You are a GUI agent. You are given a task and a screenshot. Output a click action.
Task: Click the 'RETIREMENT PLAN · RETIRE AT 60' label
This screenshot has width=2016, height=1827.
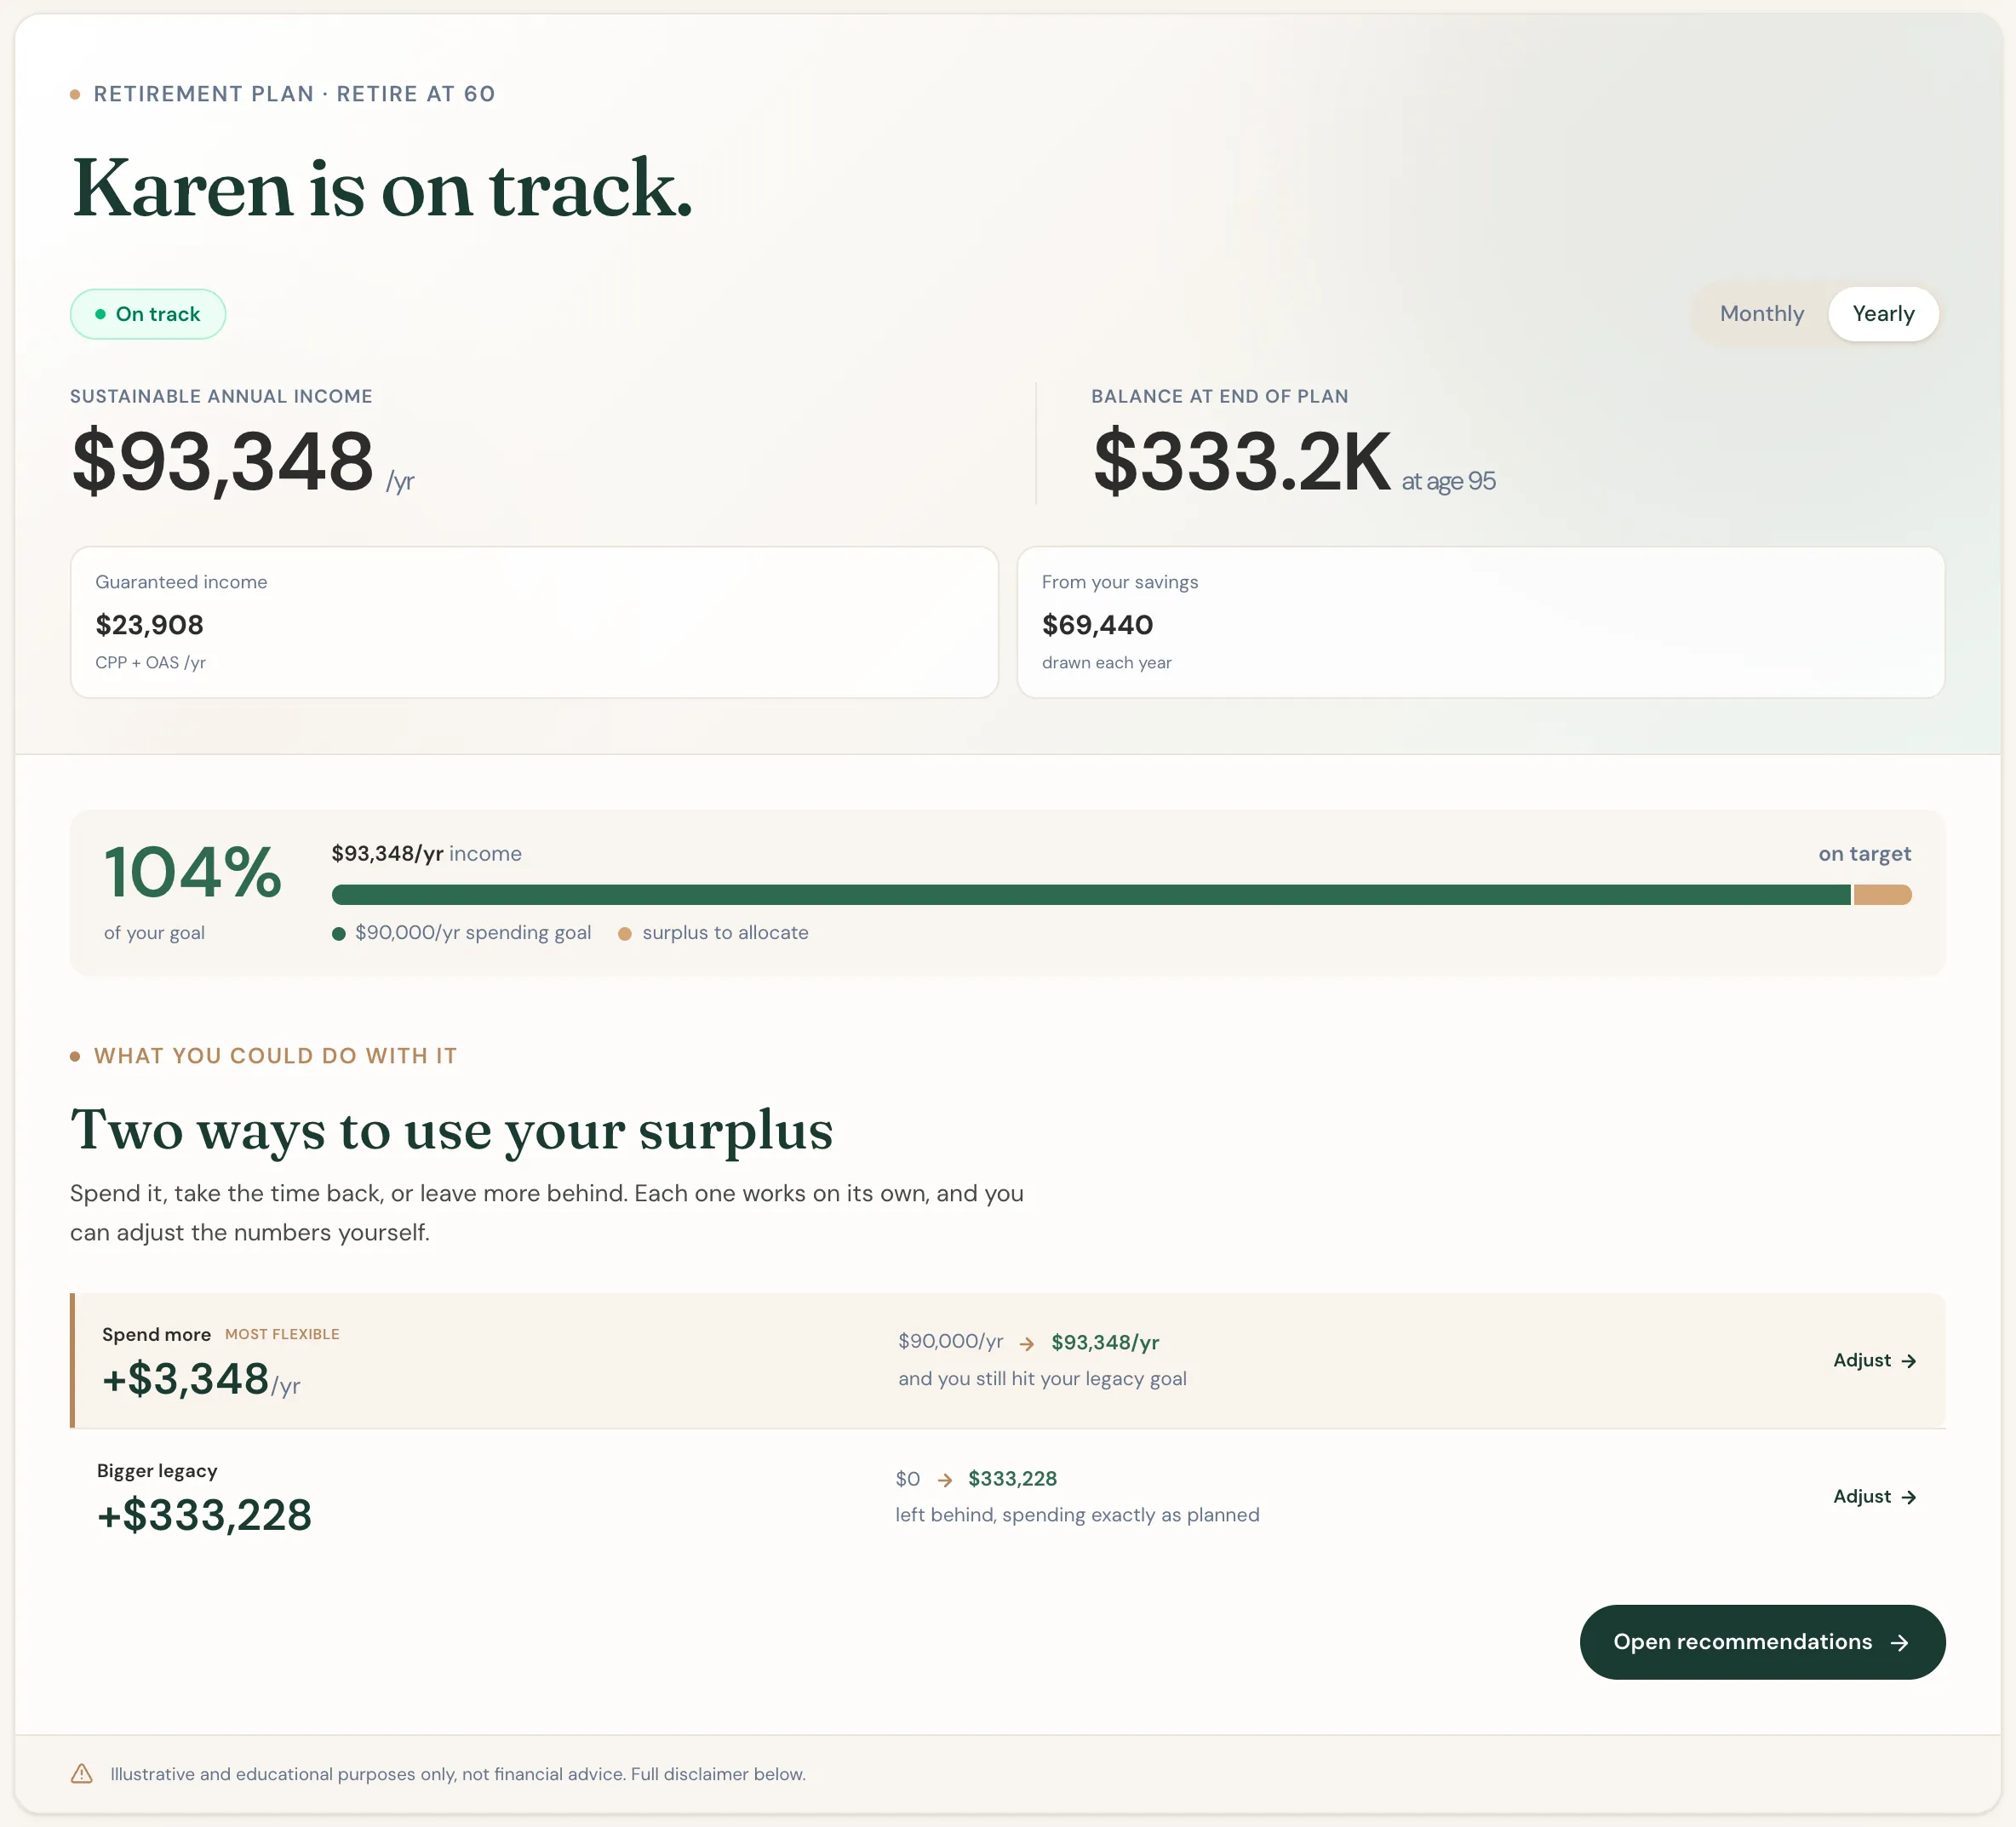294,94
